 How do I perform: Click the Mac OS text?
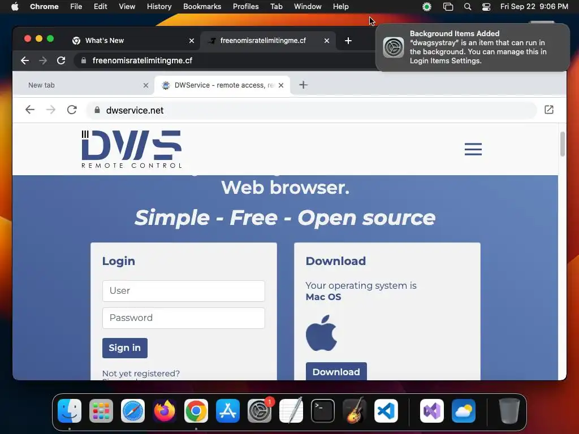point(323,297)
